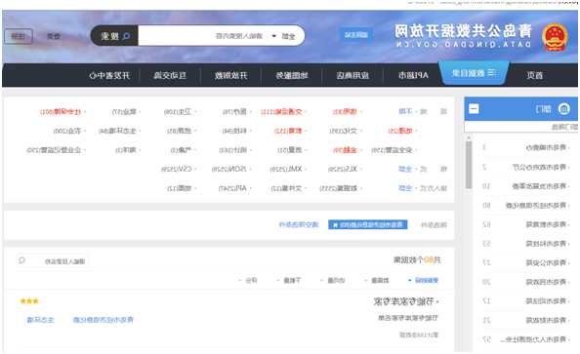
Task: Filter by 科技(94) domain
Action: point(234,131)
